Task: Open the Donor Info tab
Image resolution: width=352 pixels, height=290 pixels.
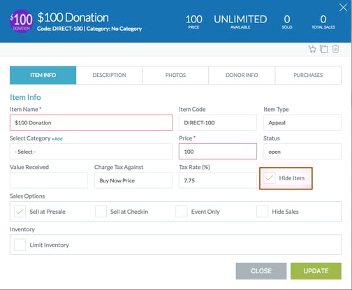Action: tap(242, 75)
